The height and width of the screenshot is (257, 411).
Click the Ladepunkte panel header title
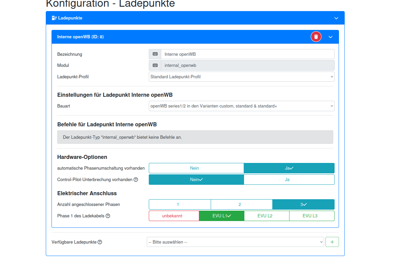coord(70,18)
